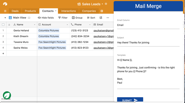Click the Hide fields button
The height and width of the screenshot is (103, 185).
tap(46, 18)
